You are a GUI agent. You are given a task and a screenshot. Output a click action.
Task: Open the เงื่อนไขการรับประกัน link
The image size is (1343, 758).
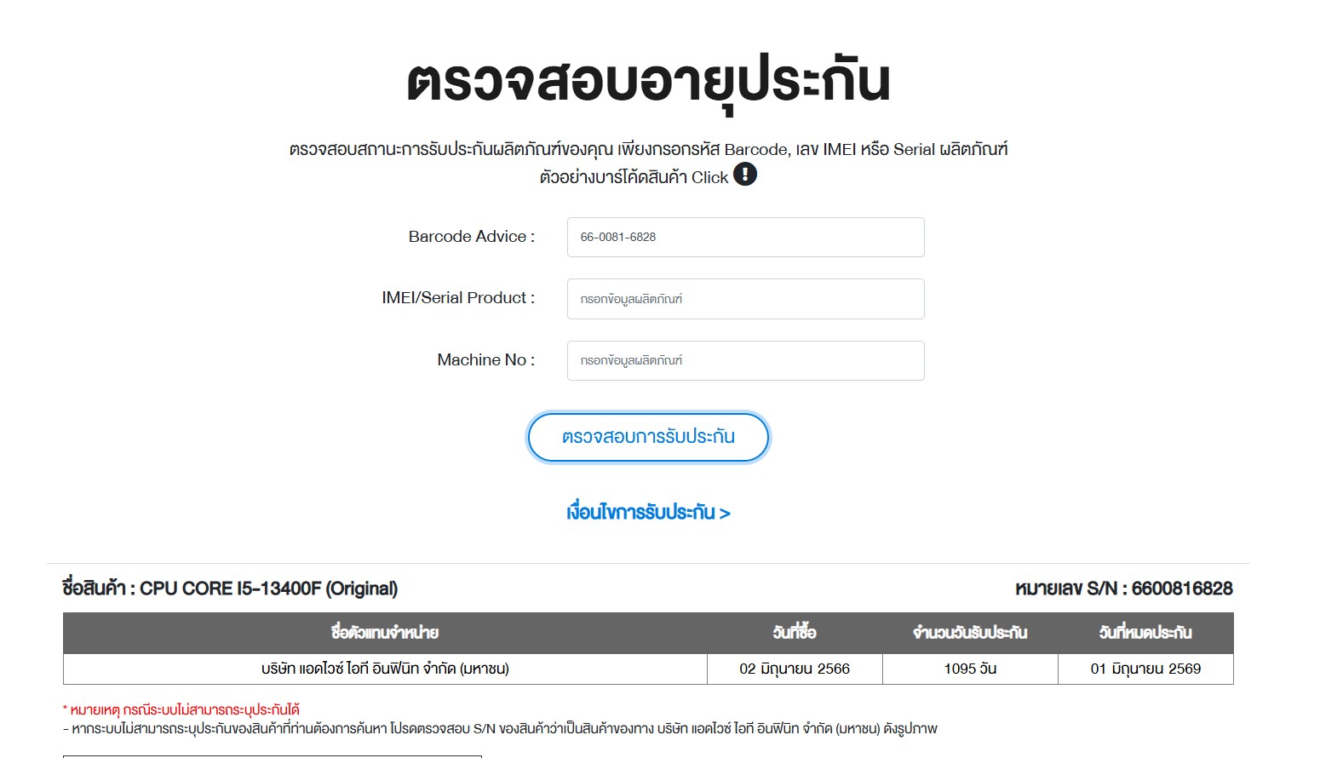tap(648, 513)
